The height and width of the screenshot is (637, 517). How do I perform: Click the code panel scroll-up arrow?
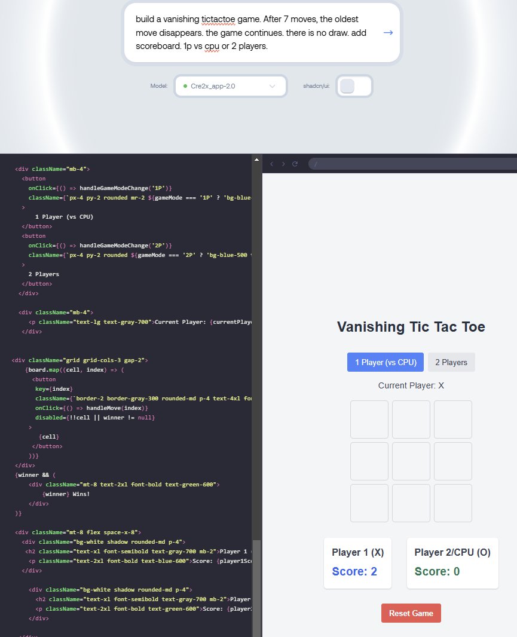click(256, 160)
